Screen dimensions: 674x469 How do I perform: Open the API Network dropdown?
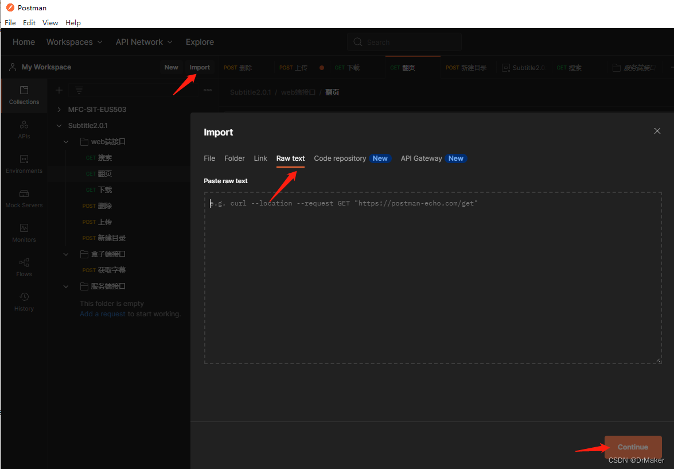click(143, 42)
